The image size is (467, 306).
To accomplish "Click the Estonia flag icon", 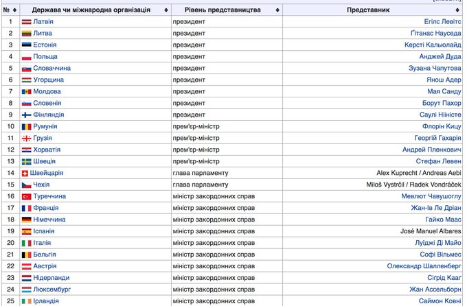I will click(x=27, y=45).
